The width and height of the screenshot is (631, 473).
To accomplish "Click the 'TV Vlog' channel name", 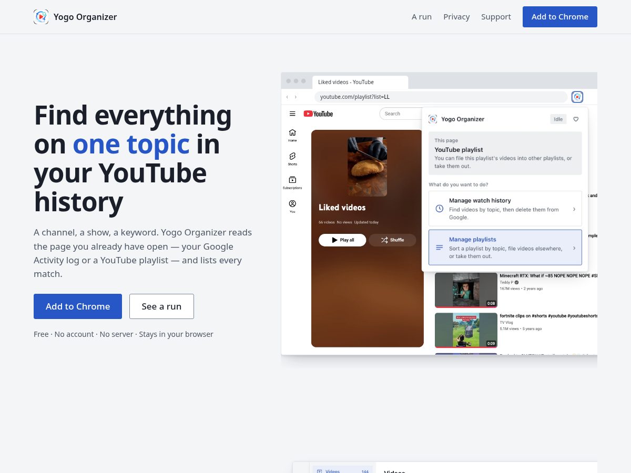I will (x=506, y=323).
